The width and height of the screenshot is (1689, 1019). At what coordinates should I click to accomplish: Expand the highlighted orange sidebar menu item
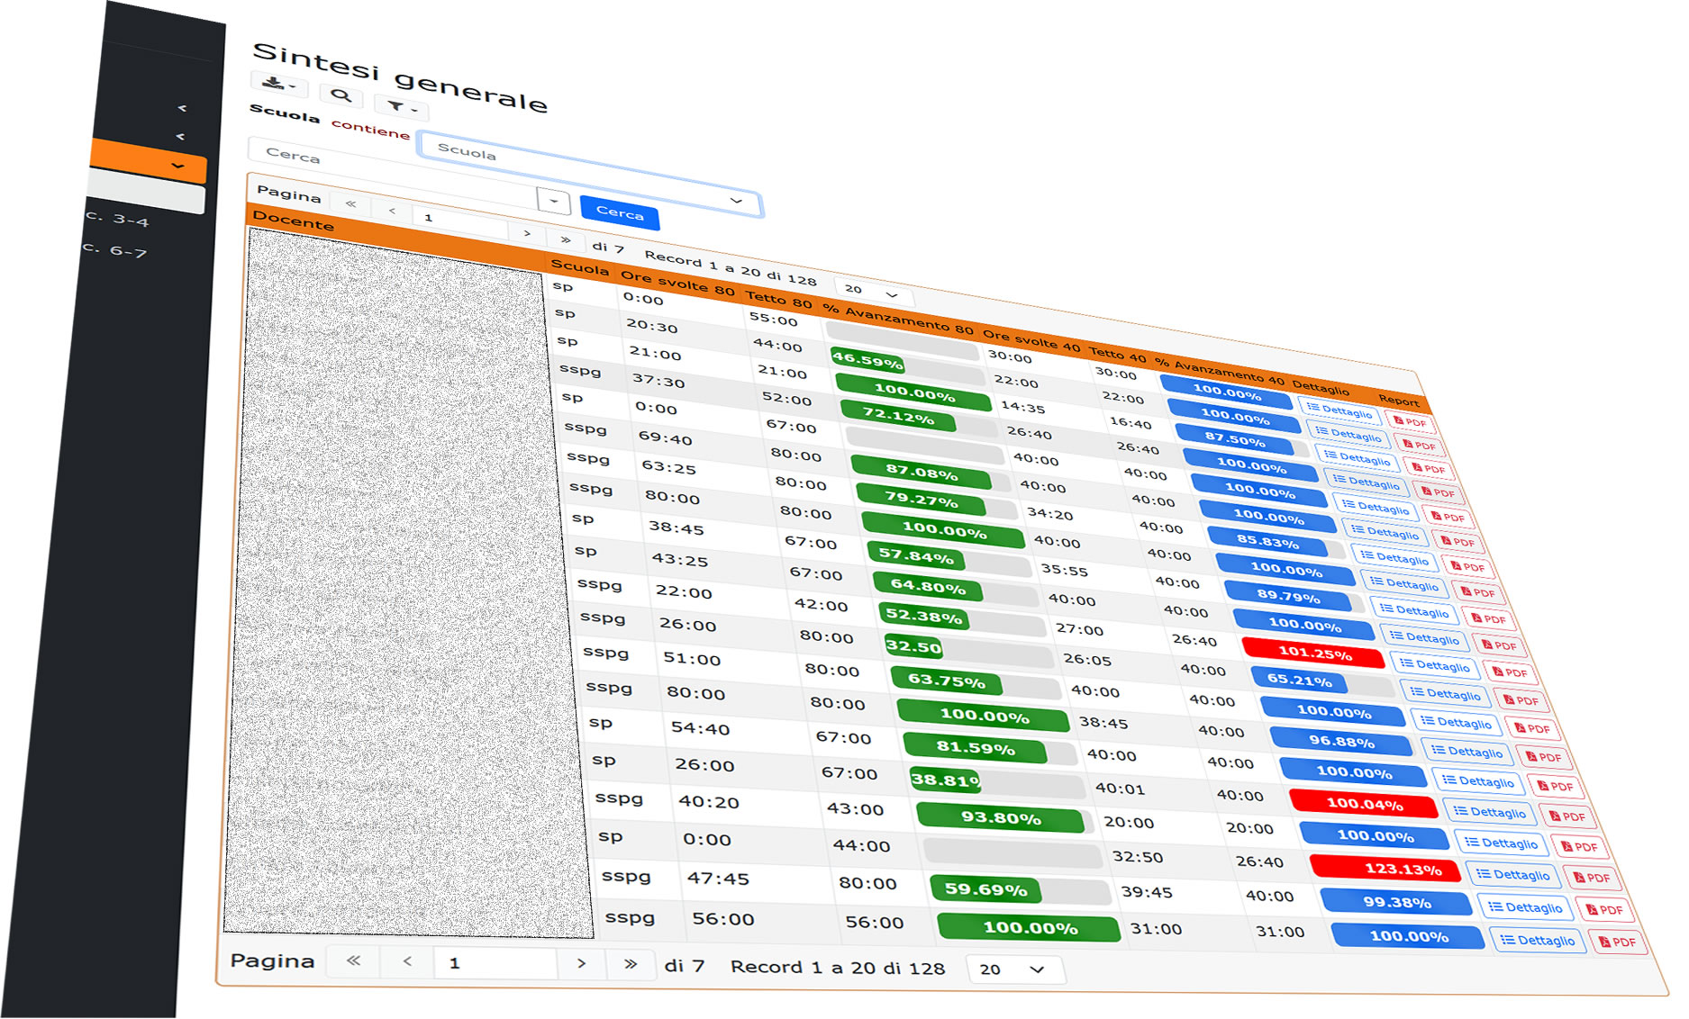(148, 161)
